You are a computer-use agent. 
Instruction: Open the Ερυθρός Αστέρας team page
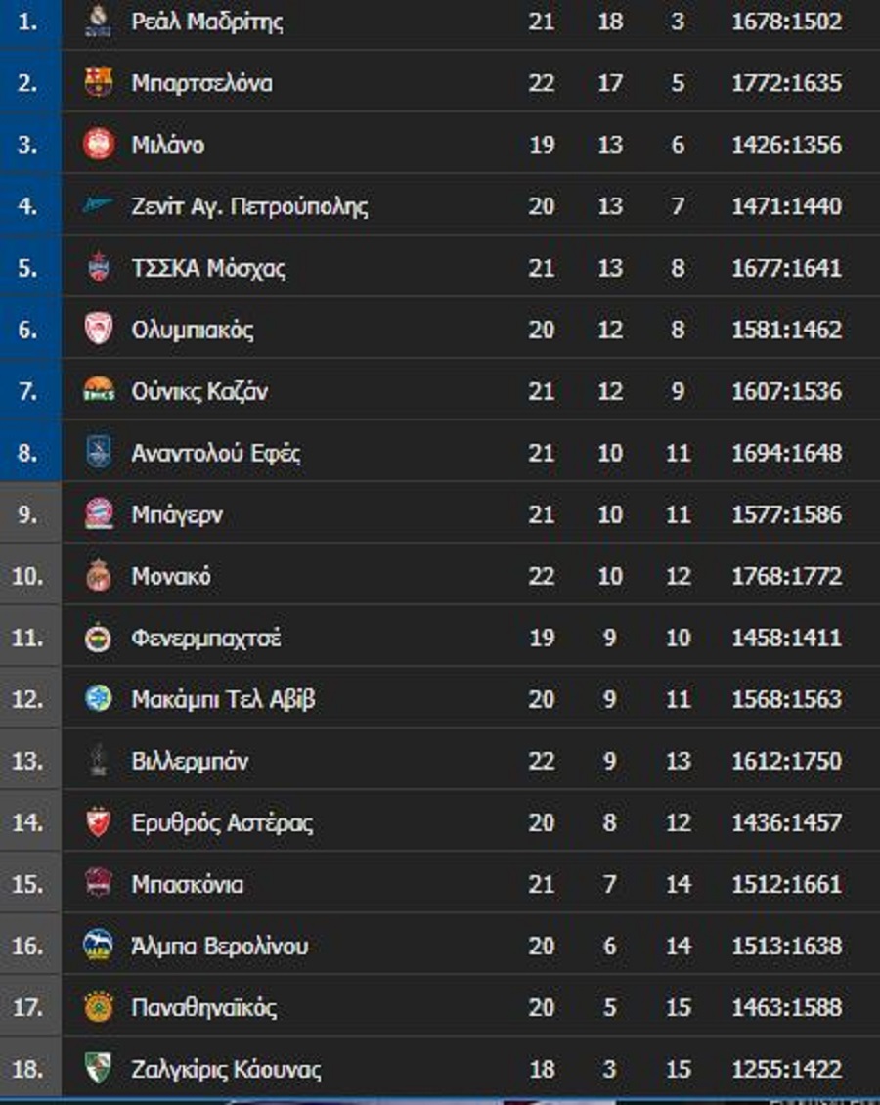[x=222, y=822]
